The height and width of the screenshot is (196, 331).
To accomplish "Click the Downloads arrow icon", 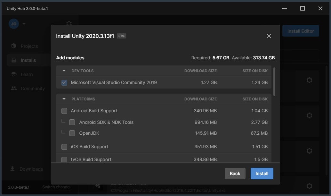I will pyautogui.click(x=12, y=169).
